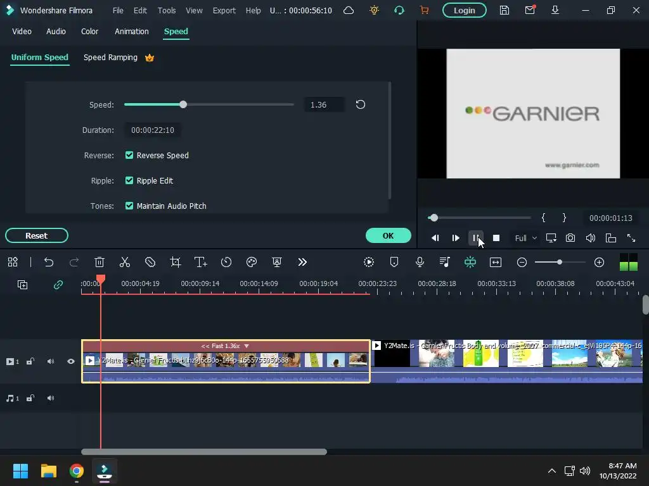This screenshot has height=486, width=649.
Task: Click the shield marker icon
Action: 394,262
